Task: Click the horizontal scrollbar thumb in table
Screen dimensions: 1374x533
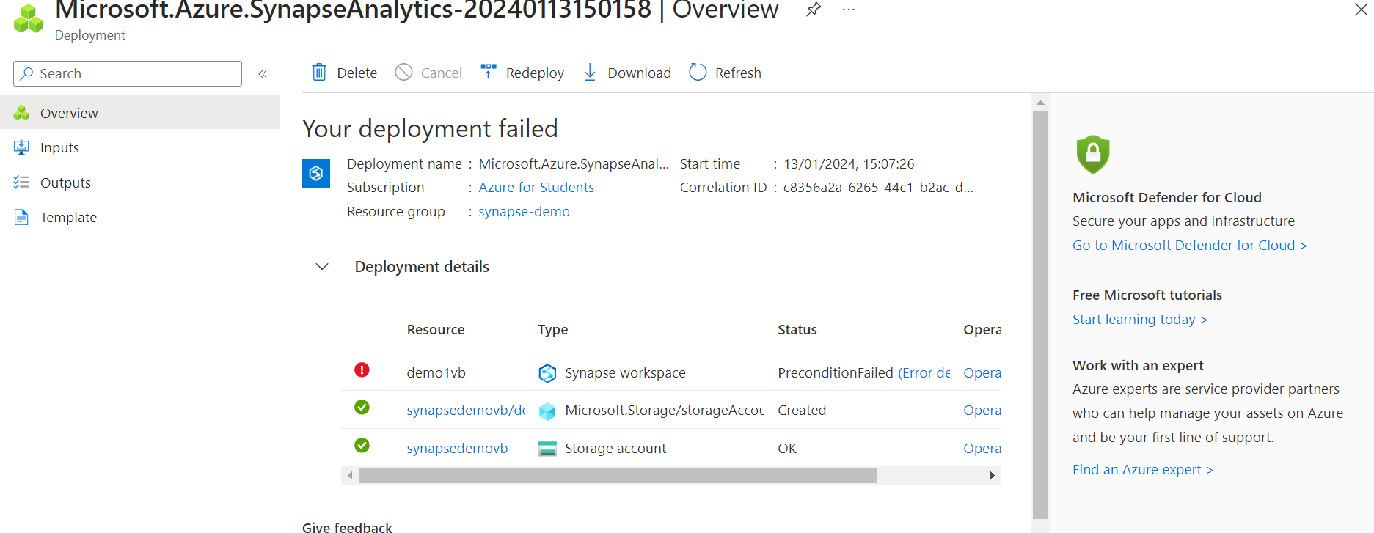Action: 618,475
